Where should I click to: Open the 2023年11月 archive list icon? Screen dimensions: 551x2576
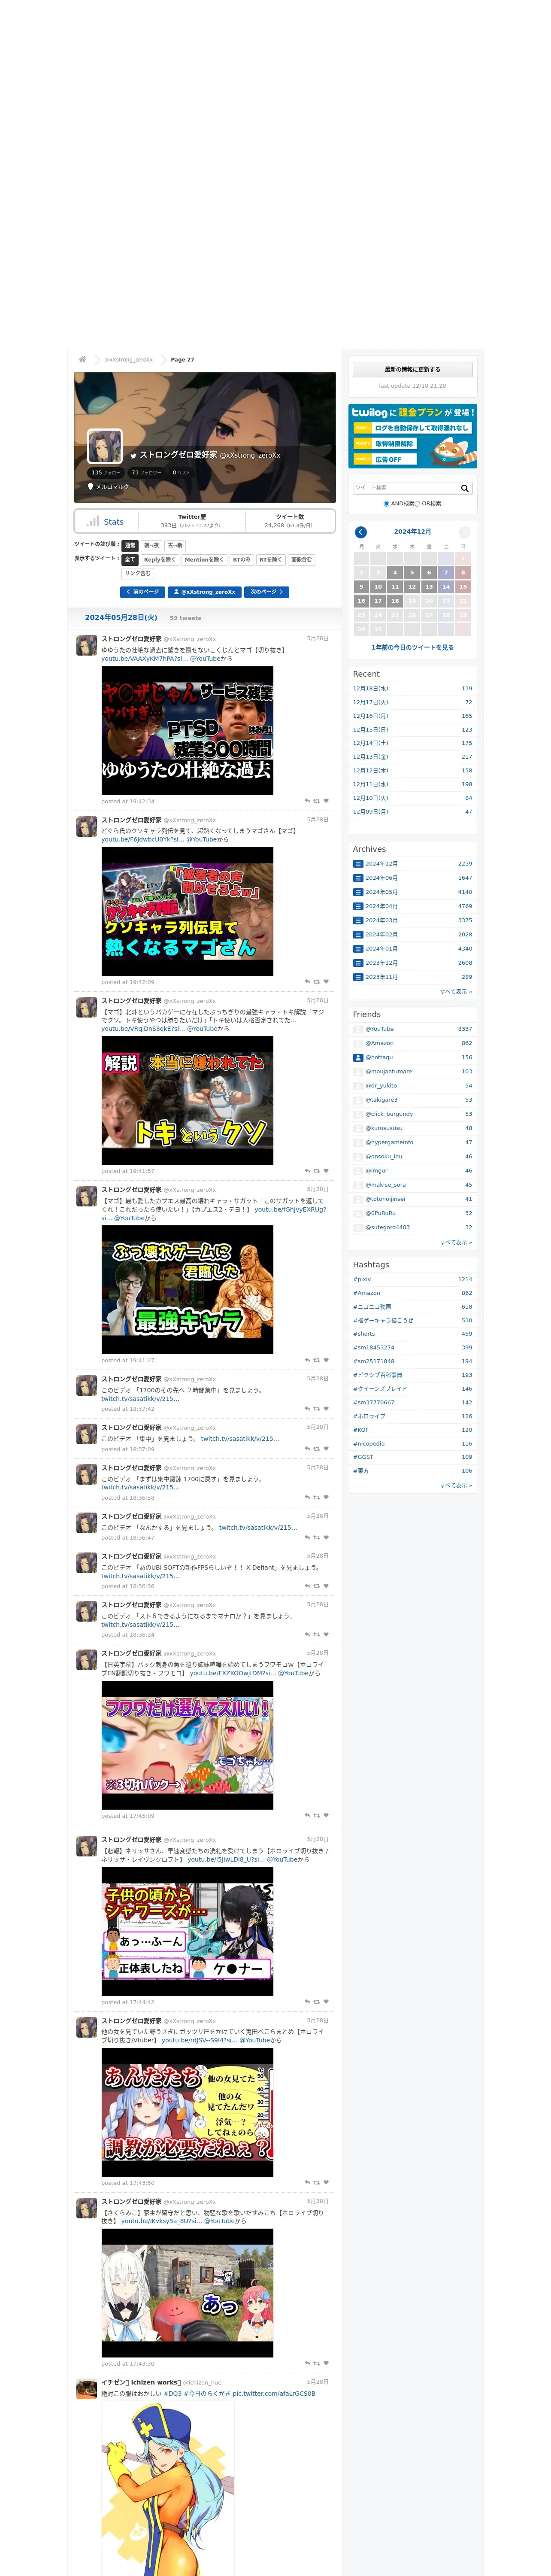coord(358,977)
